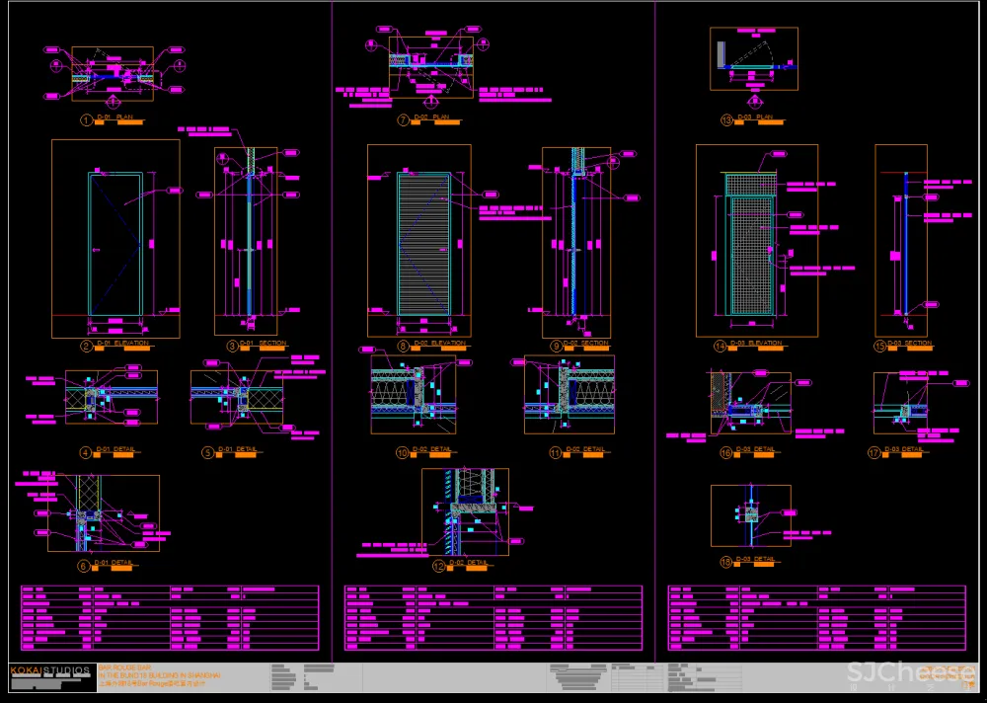Select the D-03 door schedule table
This screenshot has width=987, height=703.
[x=816, y=617]
